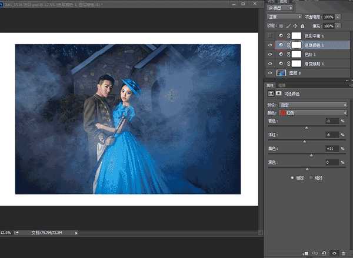353x258 pixels.
Task: Switch to the 属性 properties tab
Action: 271,85
